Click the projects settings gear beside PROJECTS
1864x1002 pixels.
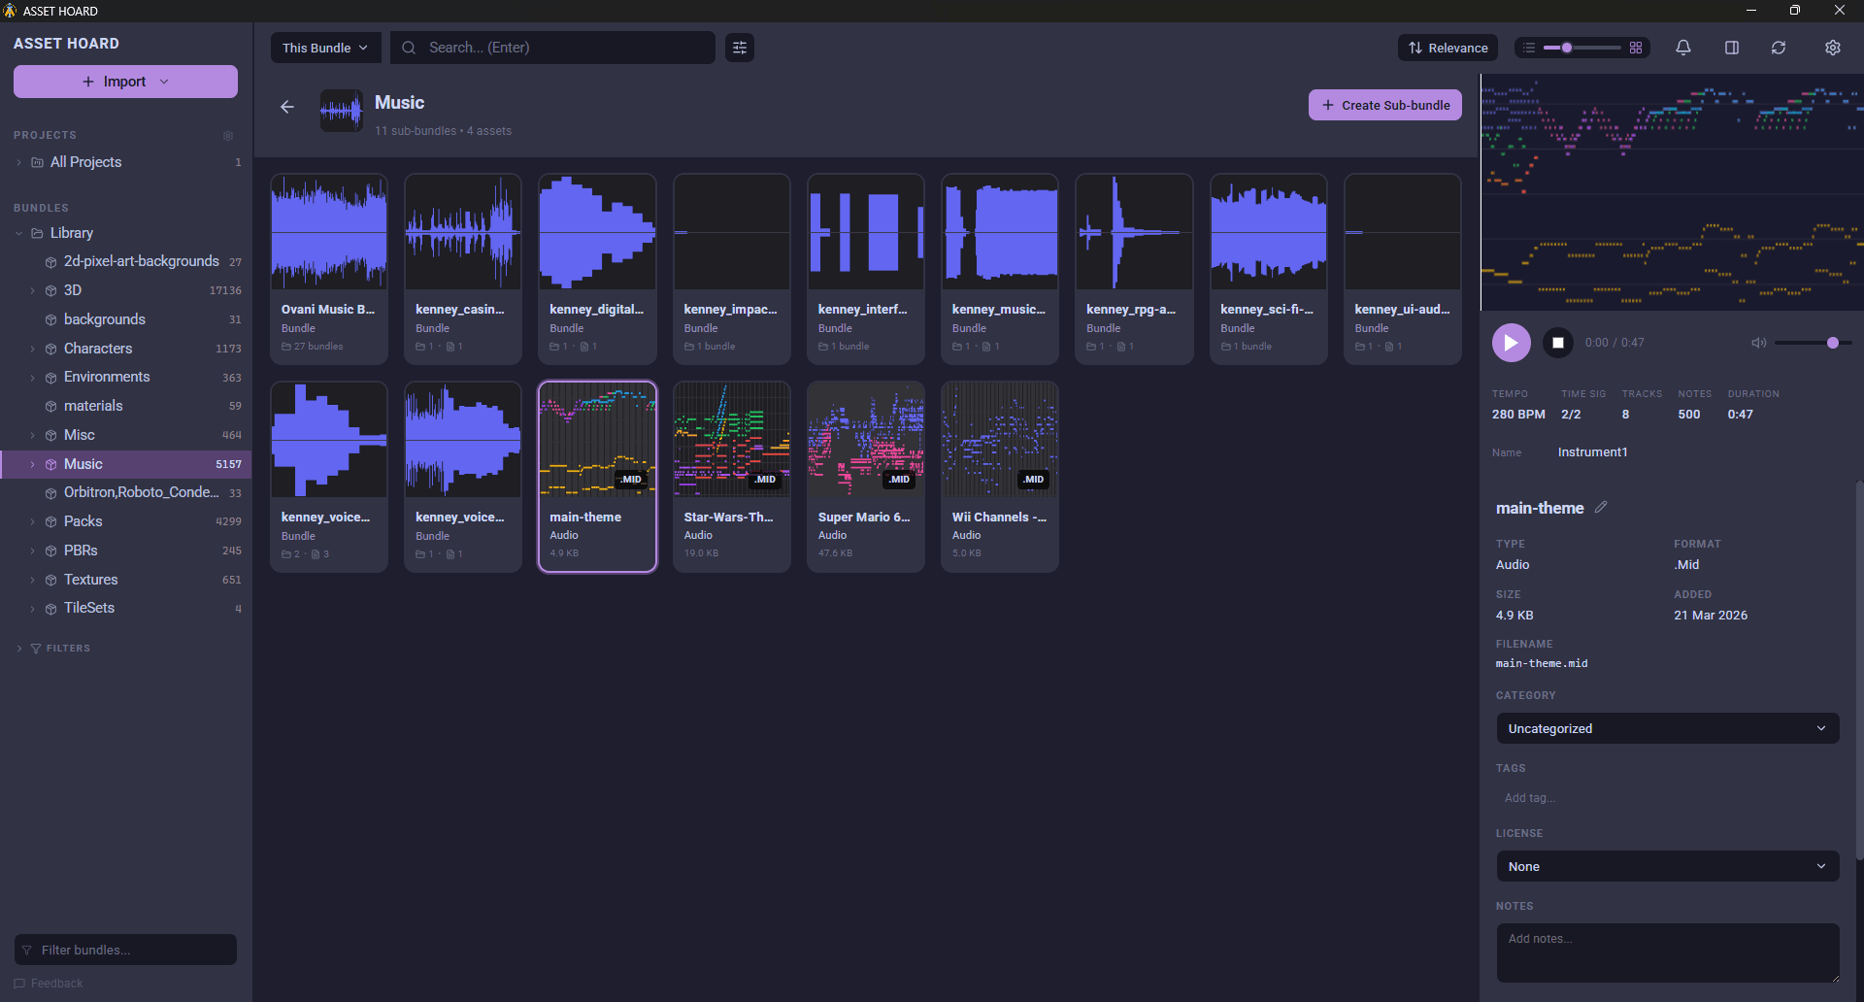coord(228,136)
